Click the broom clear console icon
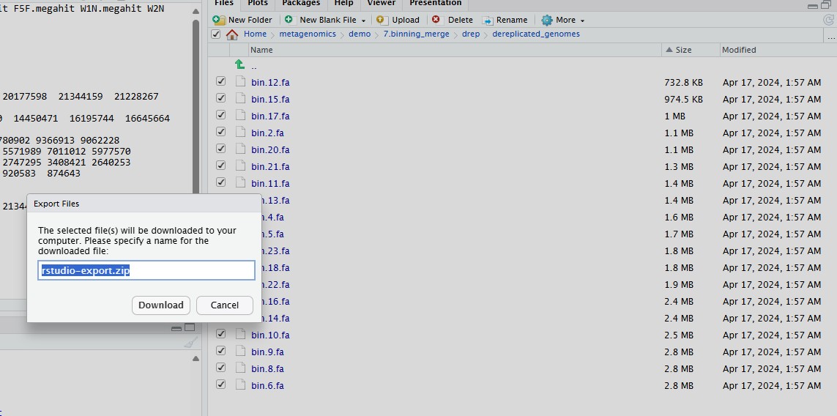 pos(190,343)
